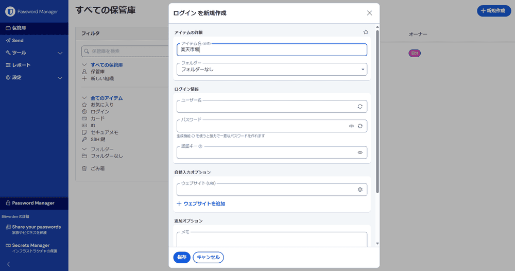Open the フォルダー dropdown
The width and height of the screenshot is (515, 271).
click(271, 69)
